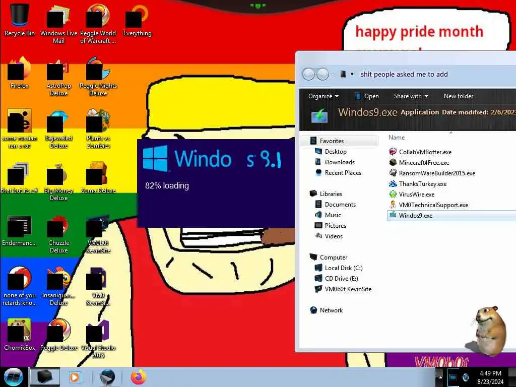This screenshot has width=516, height=387.
Task: Click the Windows Start orb
Action: 13,377
